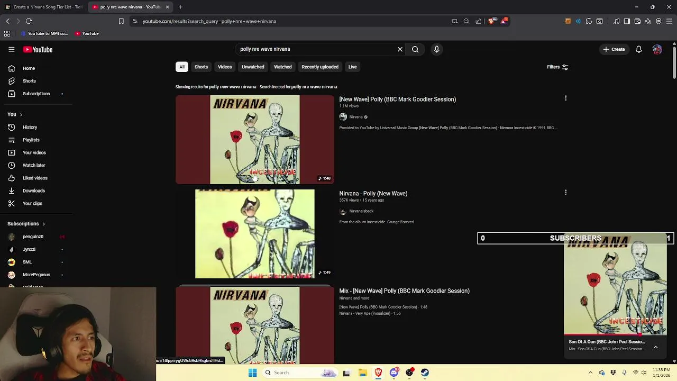The height and width of the screenshot is (381, 677).
Task: Open Nirvanaisback channel link
Action: 361,211
